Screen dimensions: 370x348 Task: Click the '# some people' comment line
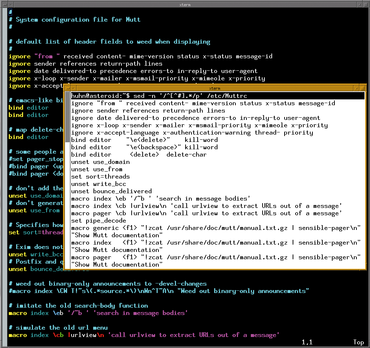(36, 152)
